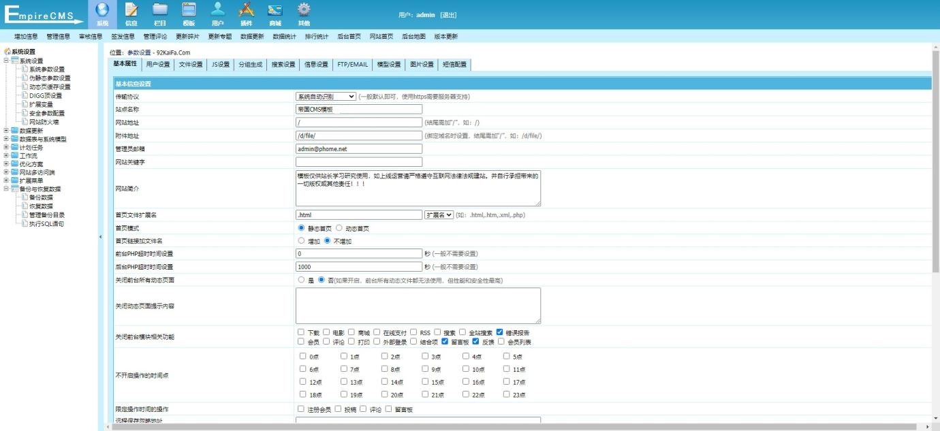Uncheck the 错误报告 checkbox
The width and height of the screenshot is (940, 431).
click(x=499, y=332)
